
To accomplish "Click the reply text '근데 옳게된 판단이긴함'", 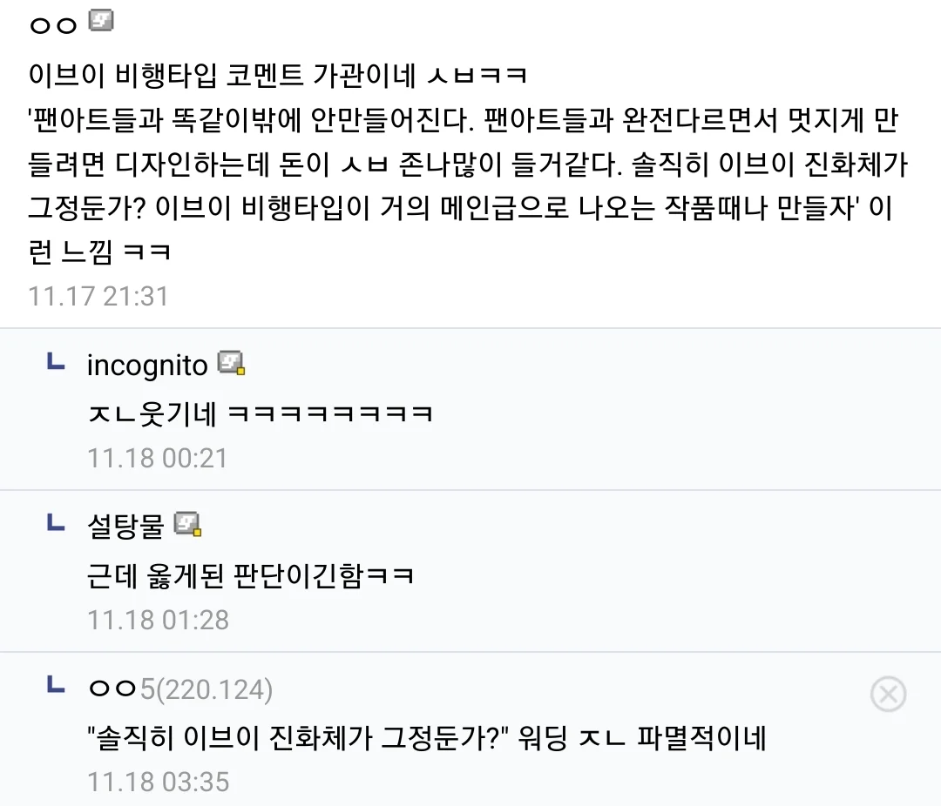I will 250,574.
